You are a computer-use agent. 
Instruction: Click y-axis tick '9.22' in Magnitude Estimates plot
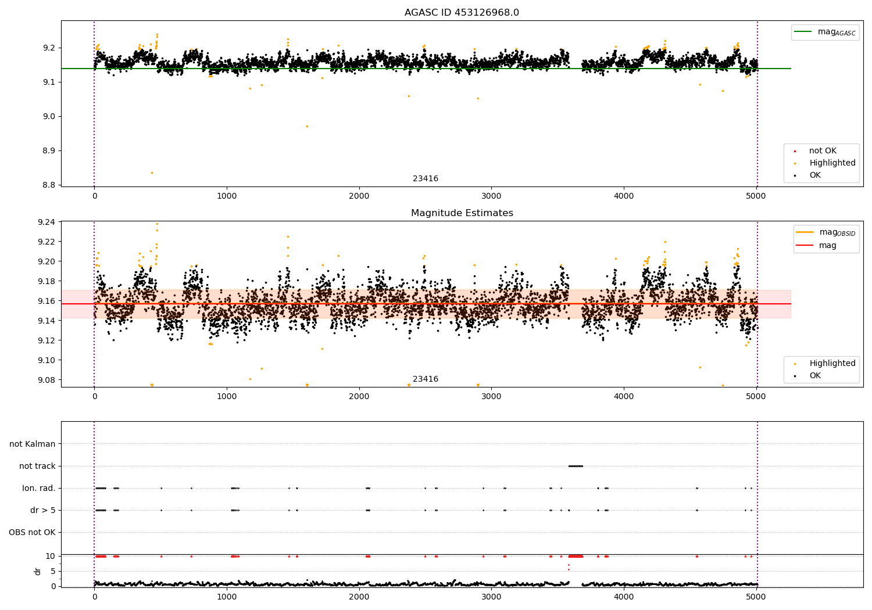click(47, 242)
